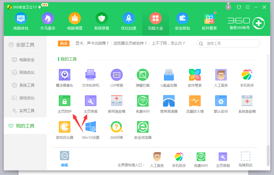
Task: Launch 主页防护 homepage protection
Action: click(65, 104)
